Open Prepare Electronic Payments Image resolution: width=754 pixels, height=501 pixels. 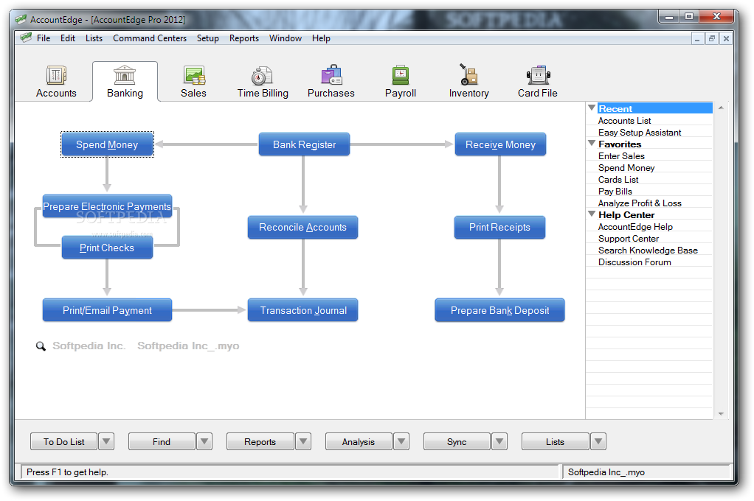click(x=107, y=206)
